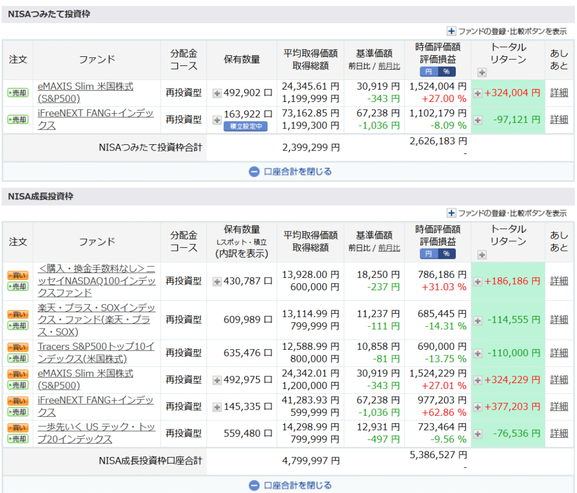Viewport: 577px width, 493px height.
Task: Open 詳細 for iFreeNEXT FANG+ in 成長投資枠
Action: pos(559,407)
